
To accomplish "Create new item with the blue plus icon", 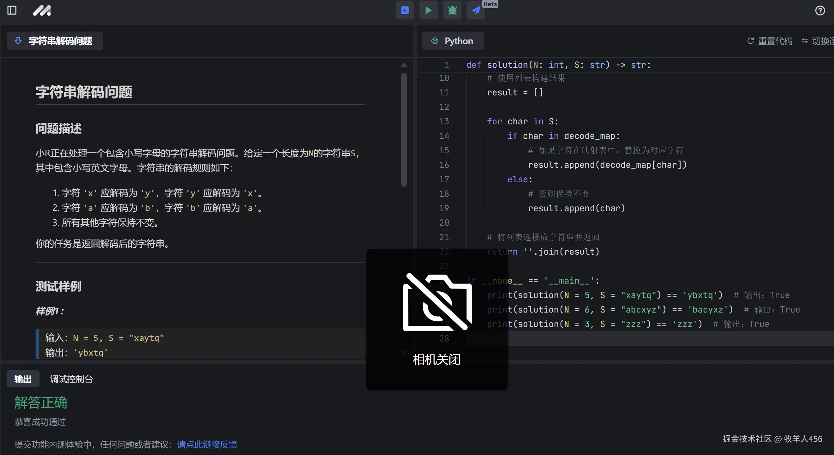I will (404, 10).
